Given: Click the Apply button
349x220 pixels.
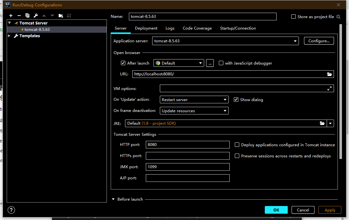Looking at the screenshot, I should pyautogui.click(x=330, y=210).
